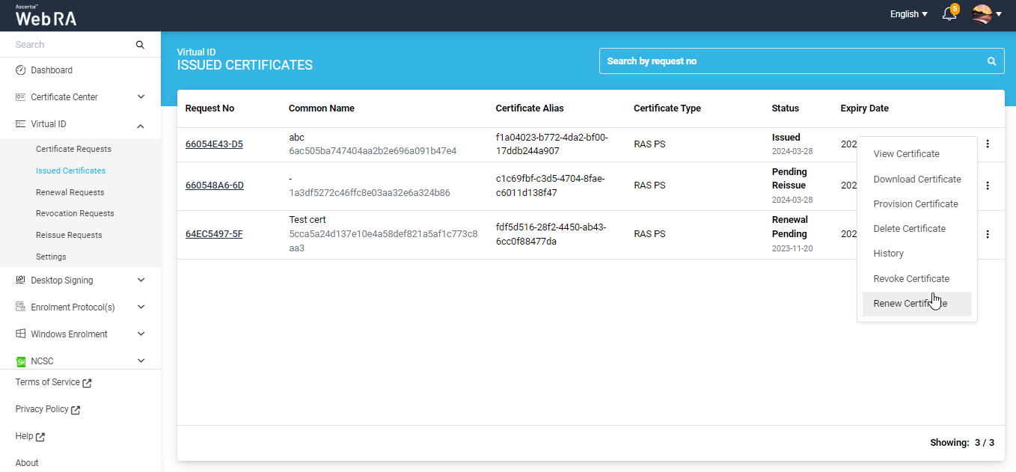Open the English language dropdown
The image size is (1016, 472).
click(908, 14)
